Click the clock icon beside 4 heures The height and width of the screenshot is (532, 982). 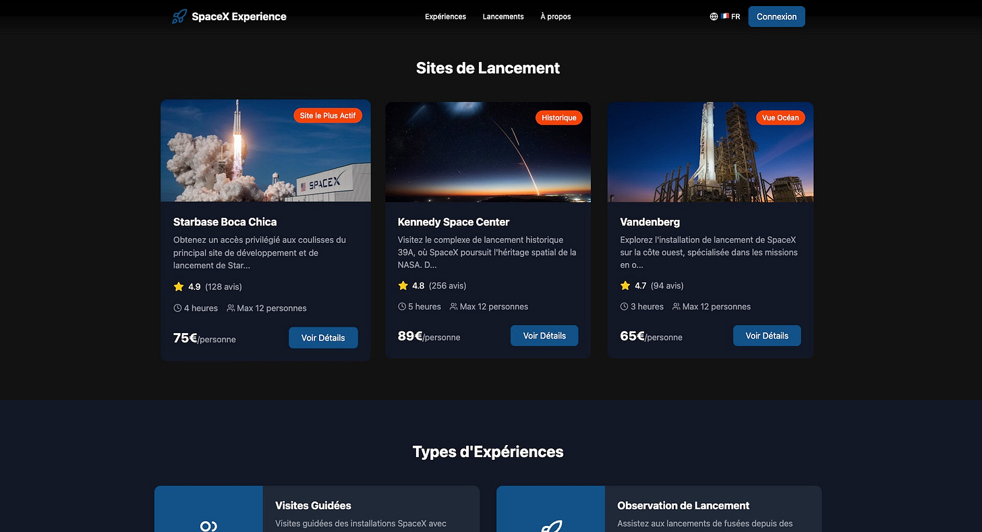tap(177, 308)
